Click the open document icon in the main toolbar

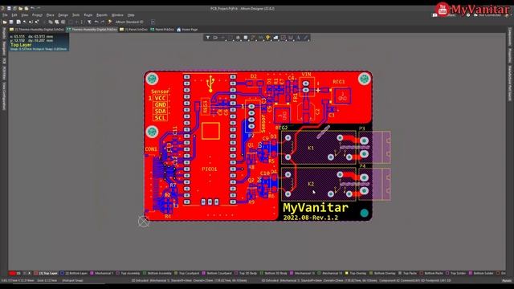tap(5, 22)
